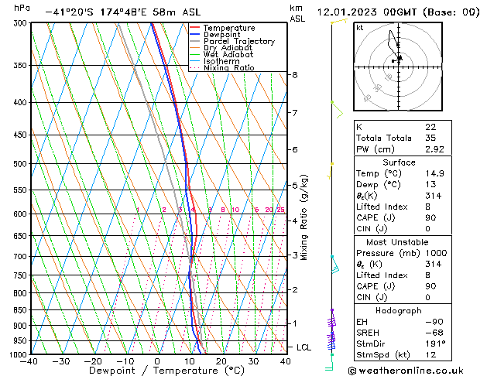Click the weatheronline.co.uk copyright text
Image resolution: width=487 pixels, height=376 pixels.
click(406, 371)
